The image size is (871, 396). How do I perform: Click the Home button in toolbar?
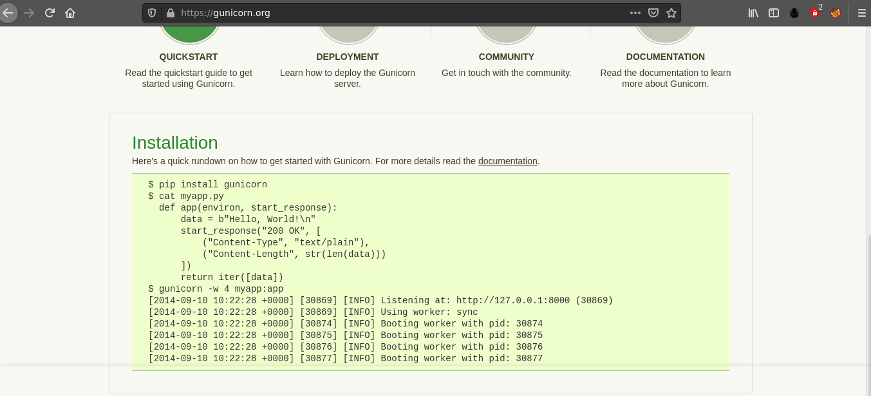tap(70, 13)
